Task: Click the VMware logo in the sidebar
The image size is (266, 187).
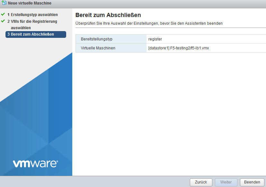Action: tap(35, 164)
